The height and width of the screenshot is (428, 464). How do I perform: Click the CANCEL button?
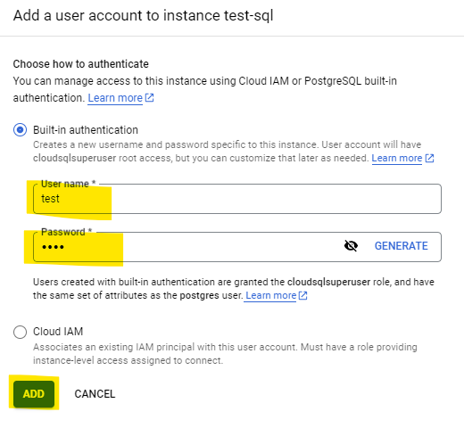tap(95, 394)
